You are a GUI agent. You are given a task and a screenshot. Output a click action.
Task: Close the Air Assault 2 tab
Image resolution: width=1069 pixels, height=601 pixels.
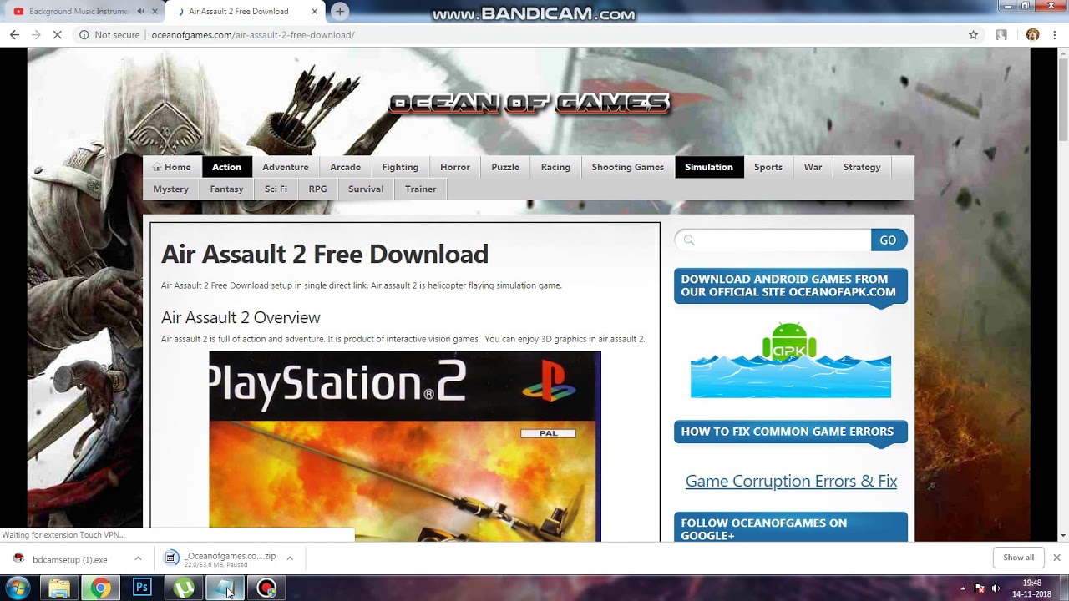pyautogui.click(x=315, y=12)
